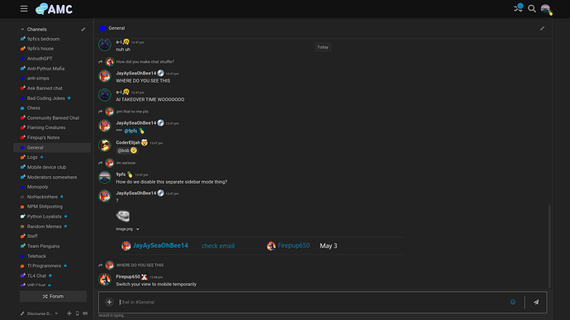Open reply reference 'How did you make chat shuffle?'
Image resolution: width=570 pixels, height=320 pixels.
[x=145, y=62]
